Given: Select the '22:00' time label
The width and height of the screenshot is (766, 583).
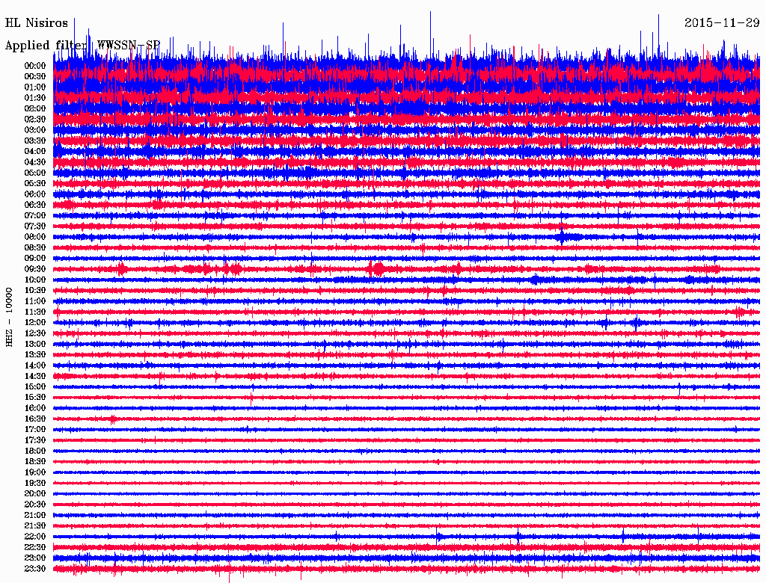Looking at the screenshot, I should 35,537.
